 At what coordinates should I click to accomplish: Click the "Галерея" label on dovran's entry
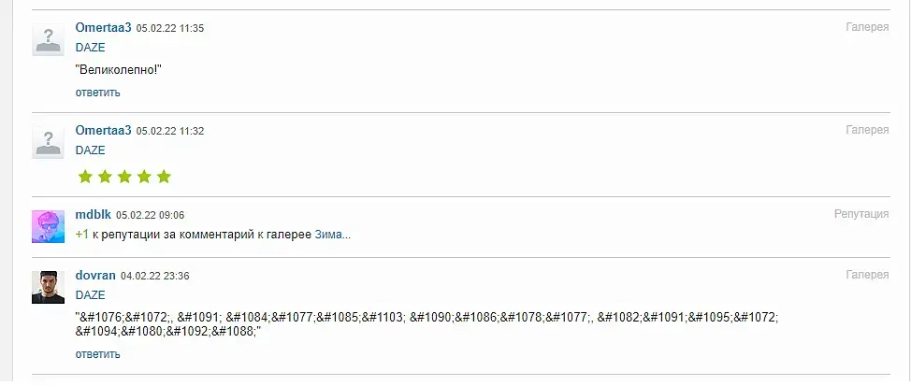pyautogui.click(x=867, y=275)
